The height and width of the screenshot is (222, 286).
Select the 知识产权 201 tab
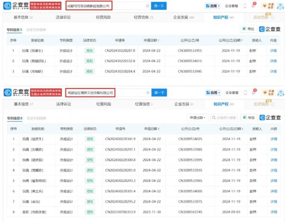(224, 104)
